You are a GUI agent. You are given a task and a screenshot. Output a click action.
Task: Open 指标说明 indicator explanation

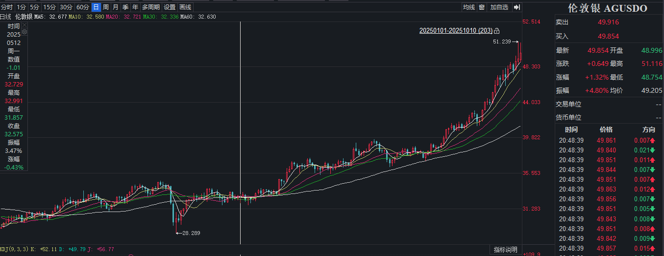point(505,250)
